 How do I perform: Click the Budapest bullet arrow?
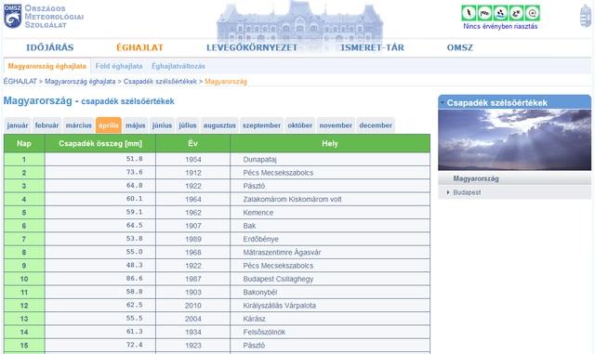(x=448, y=192)
